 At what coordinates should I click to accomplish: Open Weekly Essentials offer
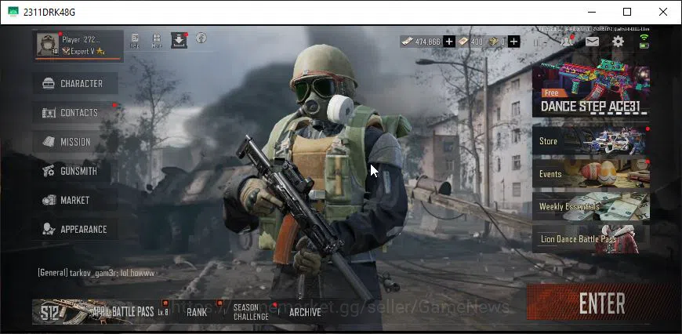pos(590,206)
